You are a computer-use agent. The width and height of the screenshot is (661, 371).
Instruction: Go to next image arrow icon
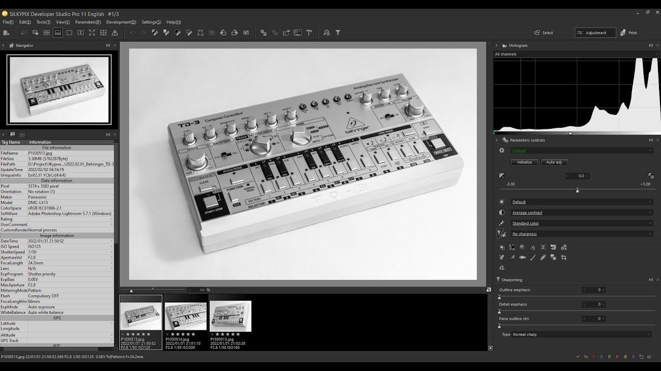(35, 32)
